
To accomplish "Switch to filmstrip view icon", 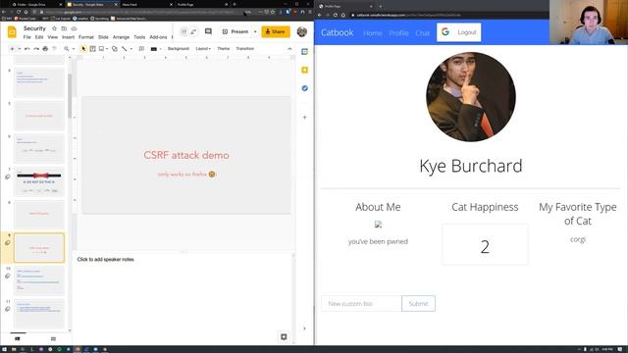I will [x=18, y=338].
